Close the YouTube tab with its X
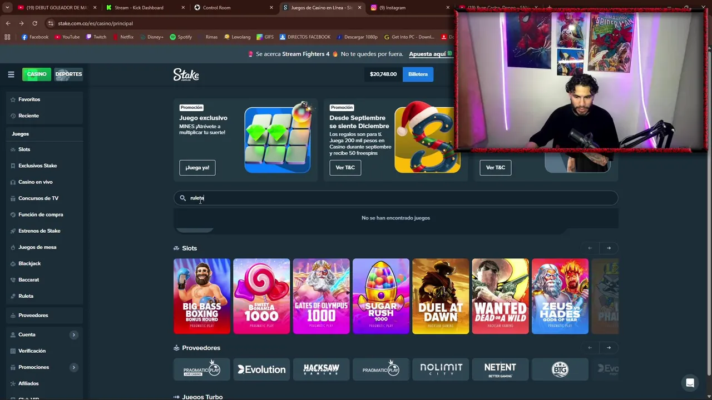This screenshot has height=400, width=712. coord(95,8)
